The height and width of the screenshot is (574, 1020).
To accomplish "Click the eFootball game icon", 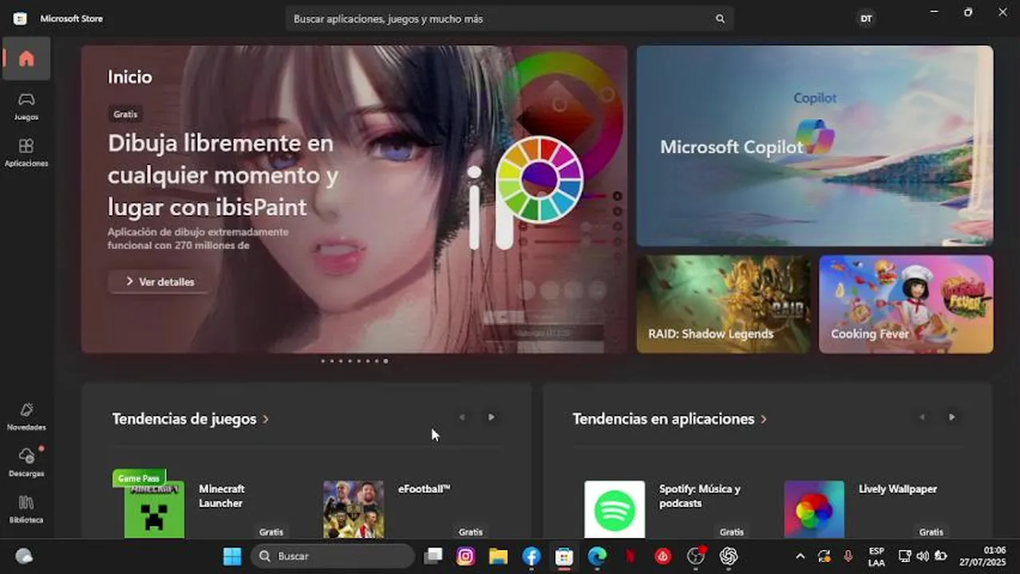I will tap(354, 509).
